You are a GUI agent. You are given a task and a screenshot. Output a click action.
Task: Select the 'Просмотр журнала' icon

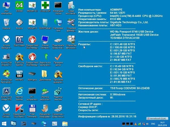[58, 76]
